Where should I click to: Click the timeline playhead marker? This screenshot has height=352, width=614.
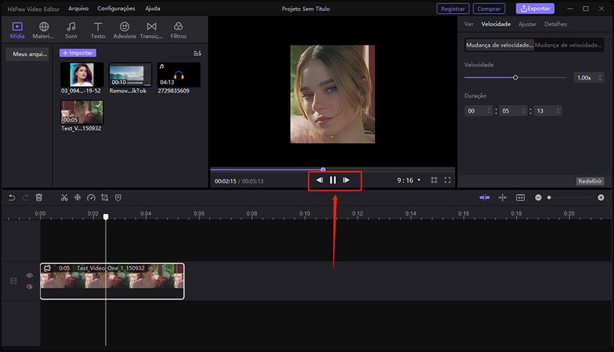[106, 216]
